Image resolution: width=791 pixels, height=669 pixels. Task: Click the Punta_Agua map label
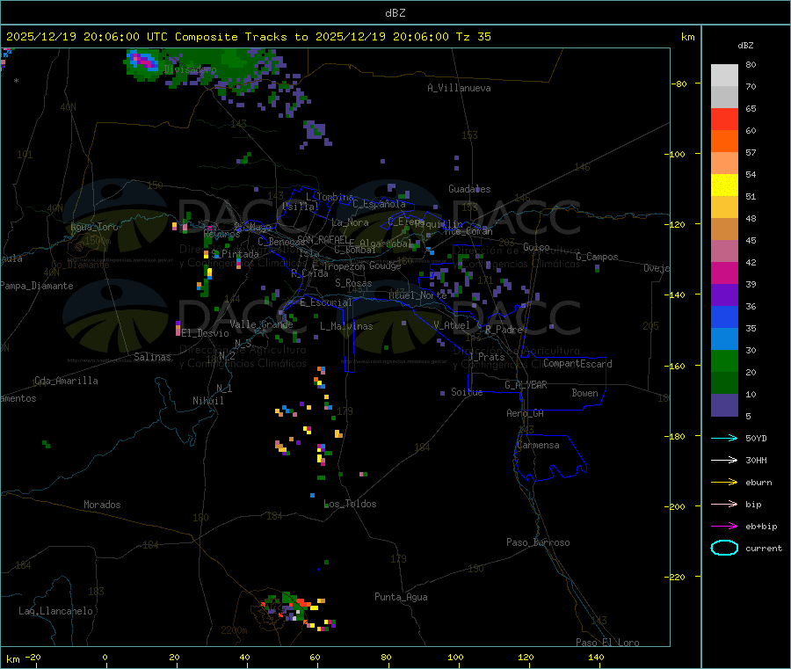point(401,597)
